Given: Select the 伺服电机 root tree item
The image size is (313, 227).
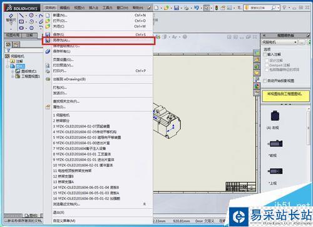Looking at the screenshot, I should (15, 56).
